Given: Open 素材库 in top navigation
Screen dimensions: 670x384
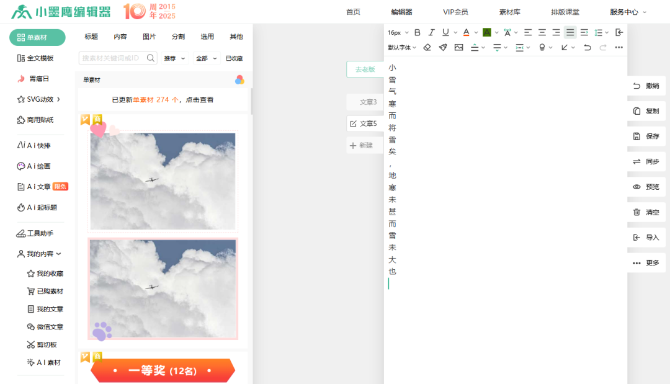Looking at the screenshot, I should coord(509,12).
